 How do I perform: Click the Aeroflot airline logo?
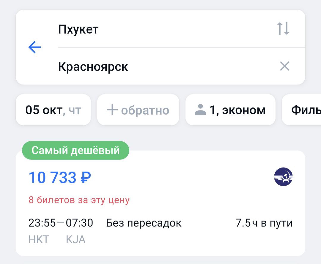(x=283, y=177)
